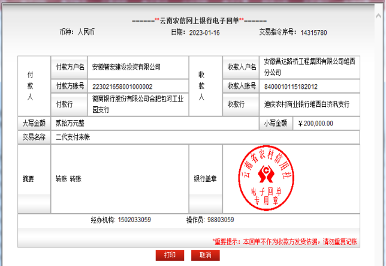386x266 pixels.
Task: Click the 付款行 bank name field
Action: [x=136, y=103]
